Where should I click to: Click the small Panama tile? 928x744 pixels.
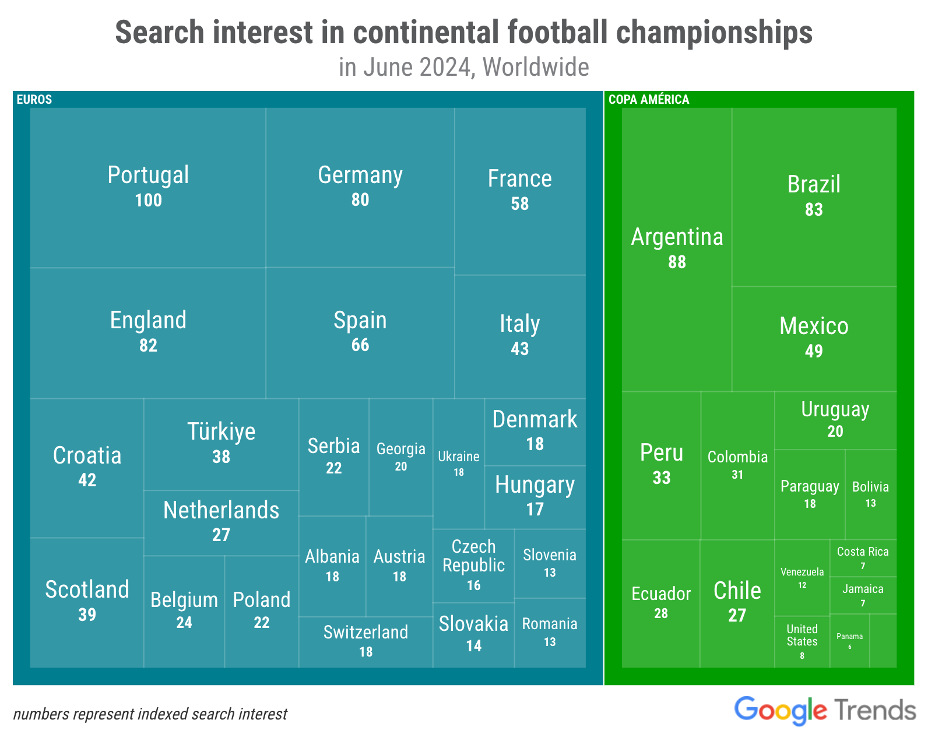coord(850,641)
